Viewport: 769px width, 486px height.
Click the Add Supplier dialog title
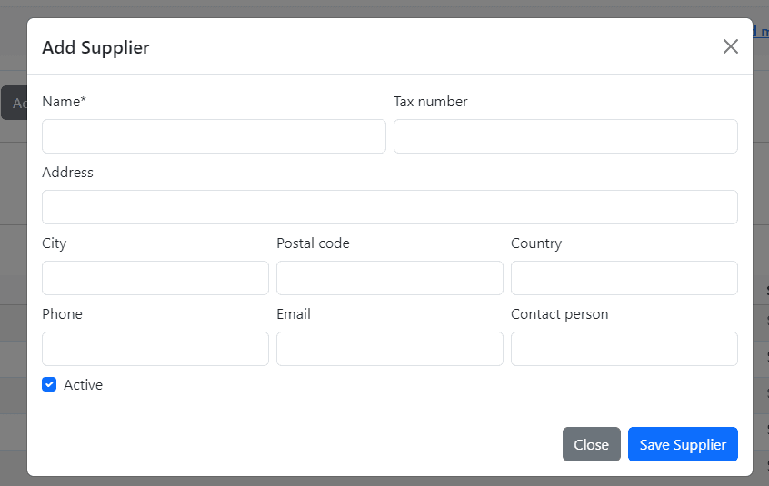click(x=95, y=47)
